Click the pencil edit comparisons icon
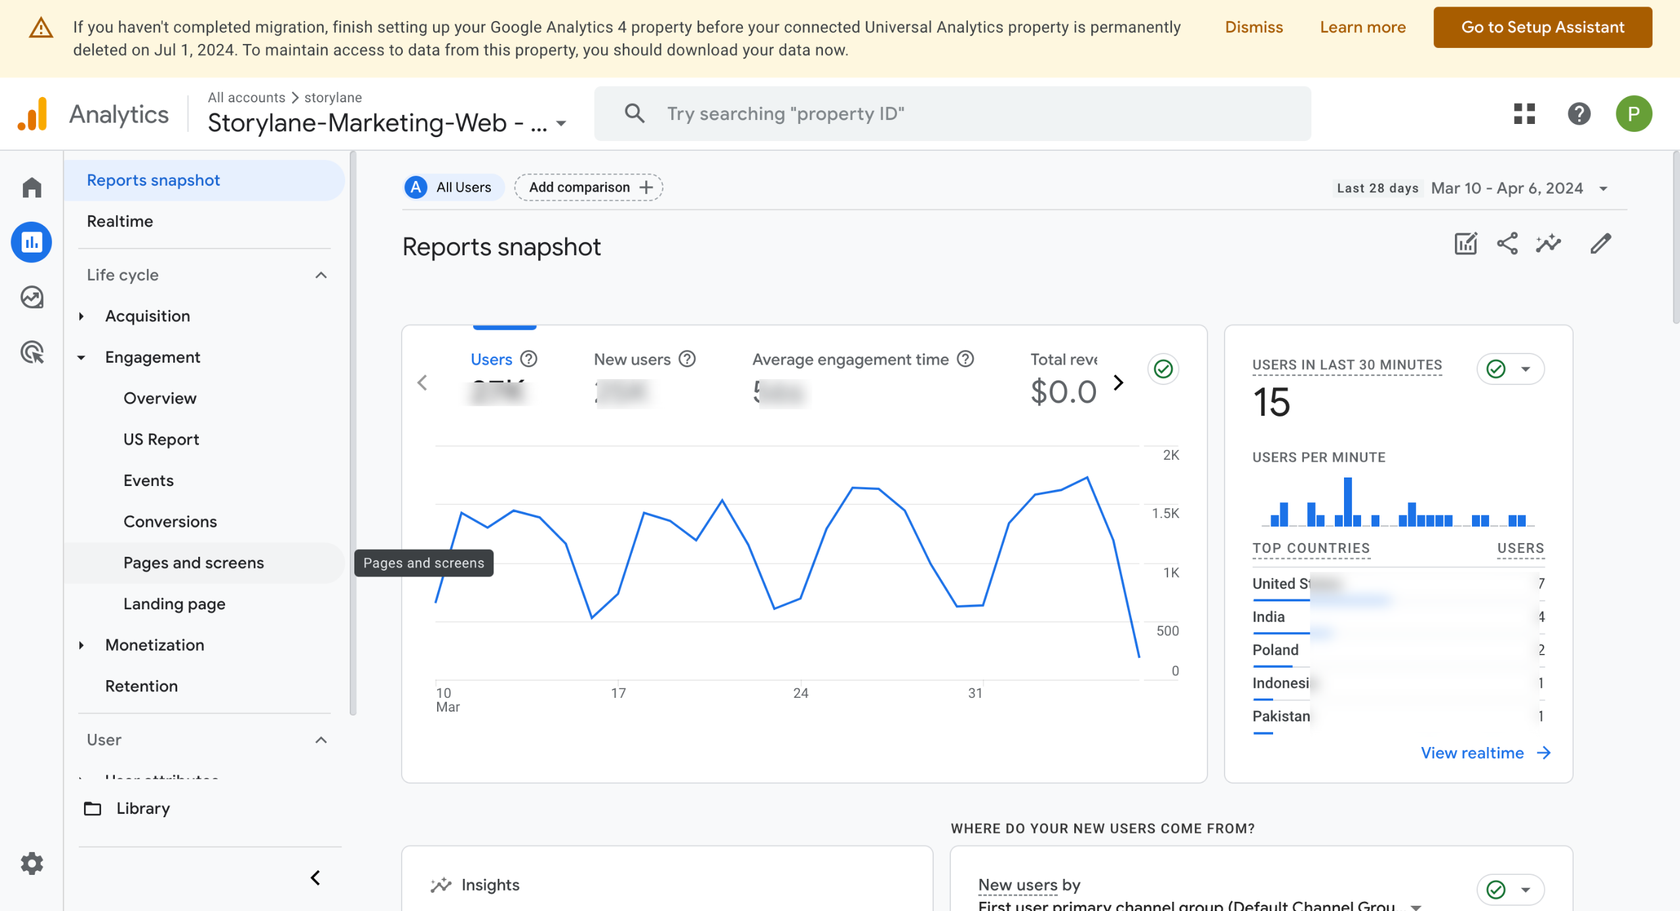Viewport: 1680px width, 911px height. pos(1600,243)
